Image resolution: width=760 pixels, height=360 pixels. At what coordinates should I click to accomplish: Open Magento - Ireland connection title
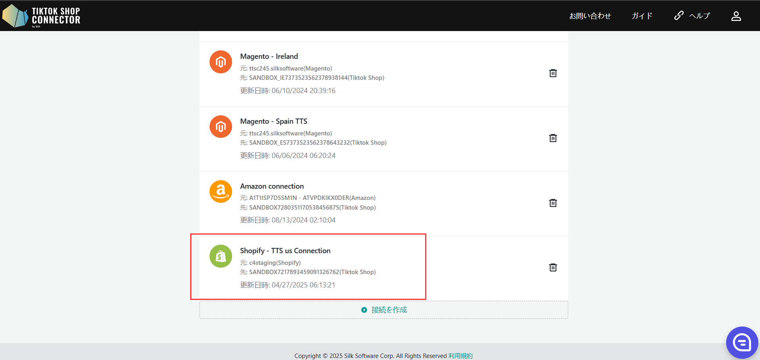pyautogui.click(x=269, y=56)
